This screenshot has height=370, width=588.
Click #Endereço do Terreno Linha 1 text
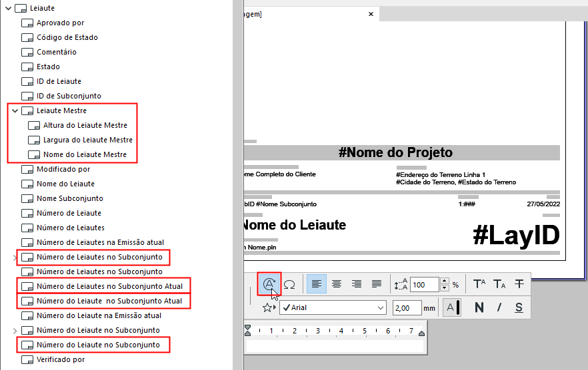click(x=441, y=175)
